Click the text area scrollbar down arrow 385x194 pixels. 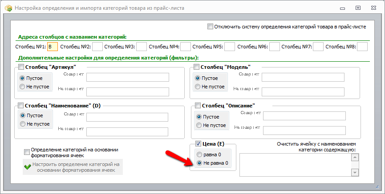point(355,172)
